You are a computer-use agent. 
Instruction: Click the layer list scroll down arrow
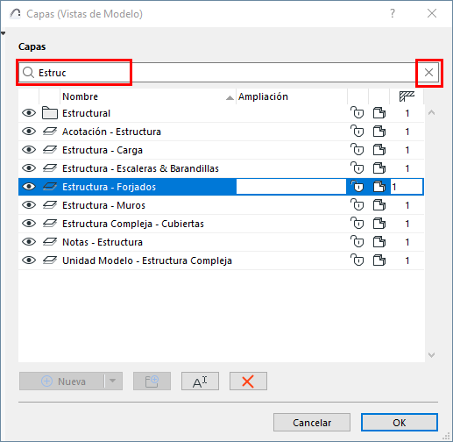tap(431, 355)
